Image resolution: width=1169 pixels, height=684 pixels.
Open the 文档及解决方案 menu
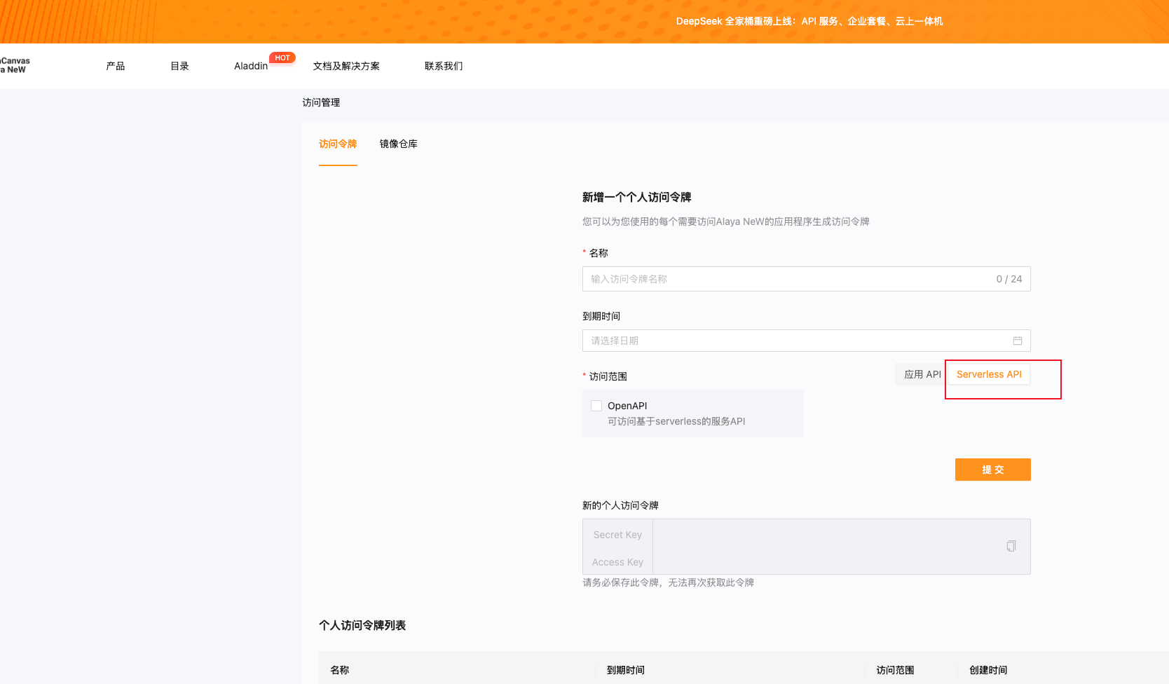[x=346, y=66]
